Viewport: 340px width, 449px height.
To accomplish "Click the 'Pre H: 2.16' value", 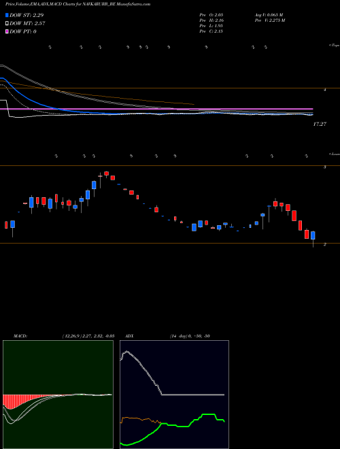I will (211, 20).
